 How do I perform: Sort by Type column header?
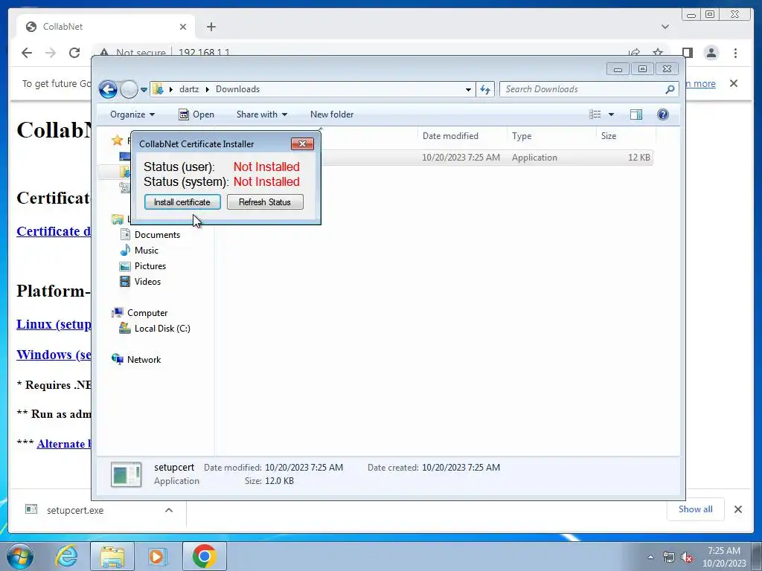click(x=551, y=136)
